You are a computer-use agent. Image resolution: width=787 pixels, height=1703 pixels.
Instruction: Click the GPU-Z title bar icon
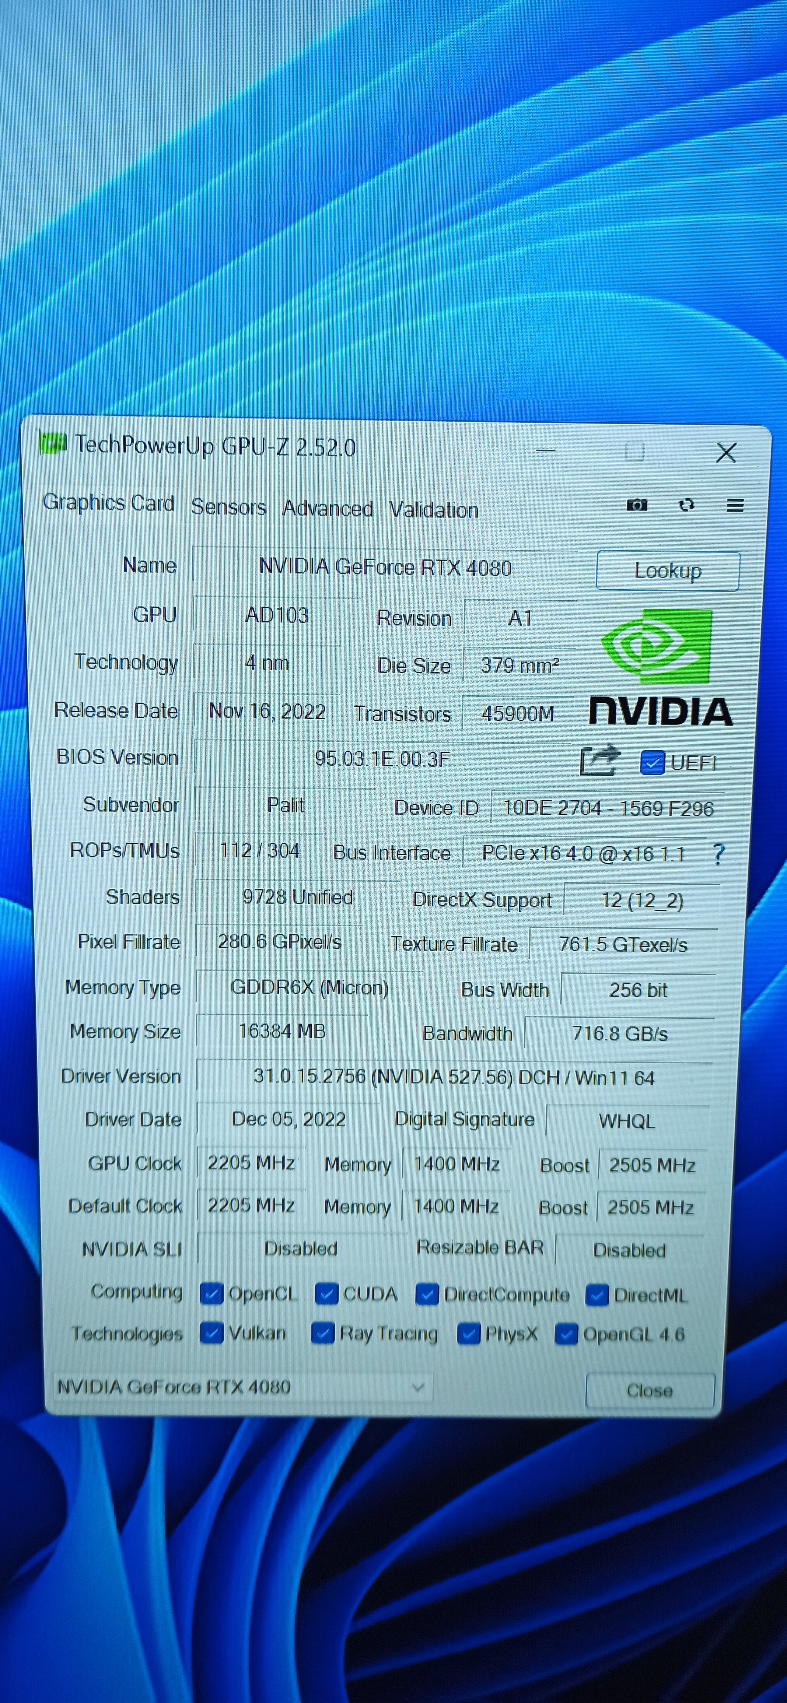53,442
